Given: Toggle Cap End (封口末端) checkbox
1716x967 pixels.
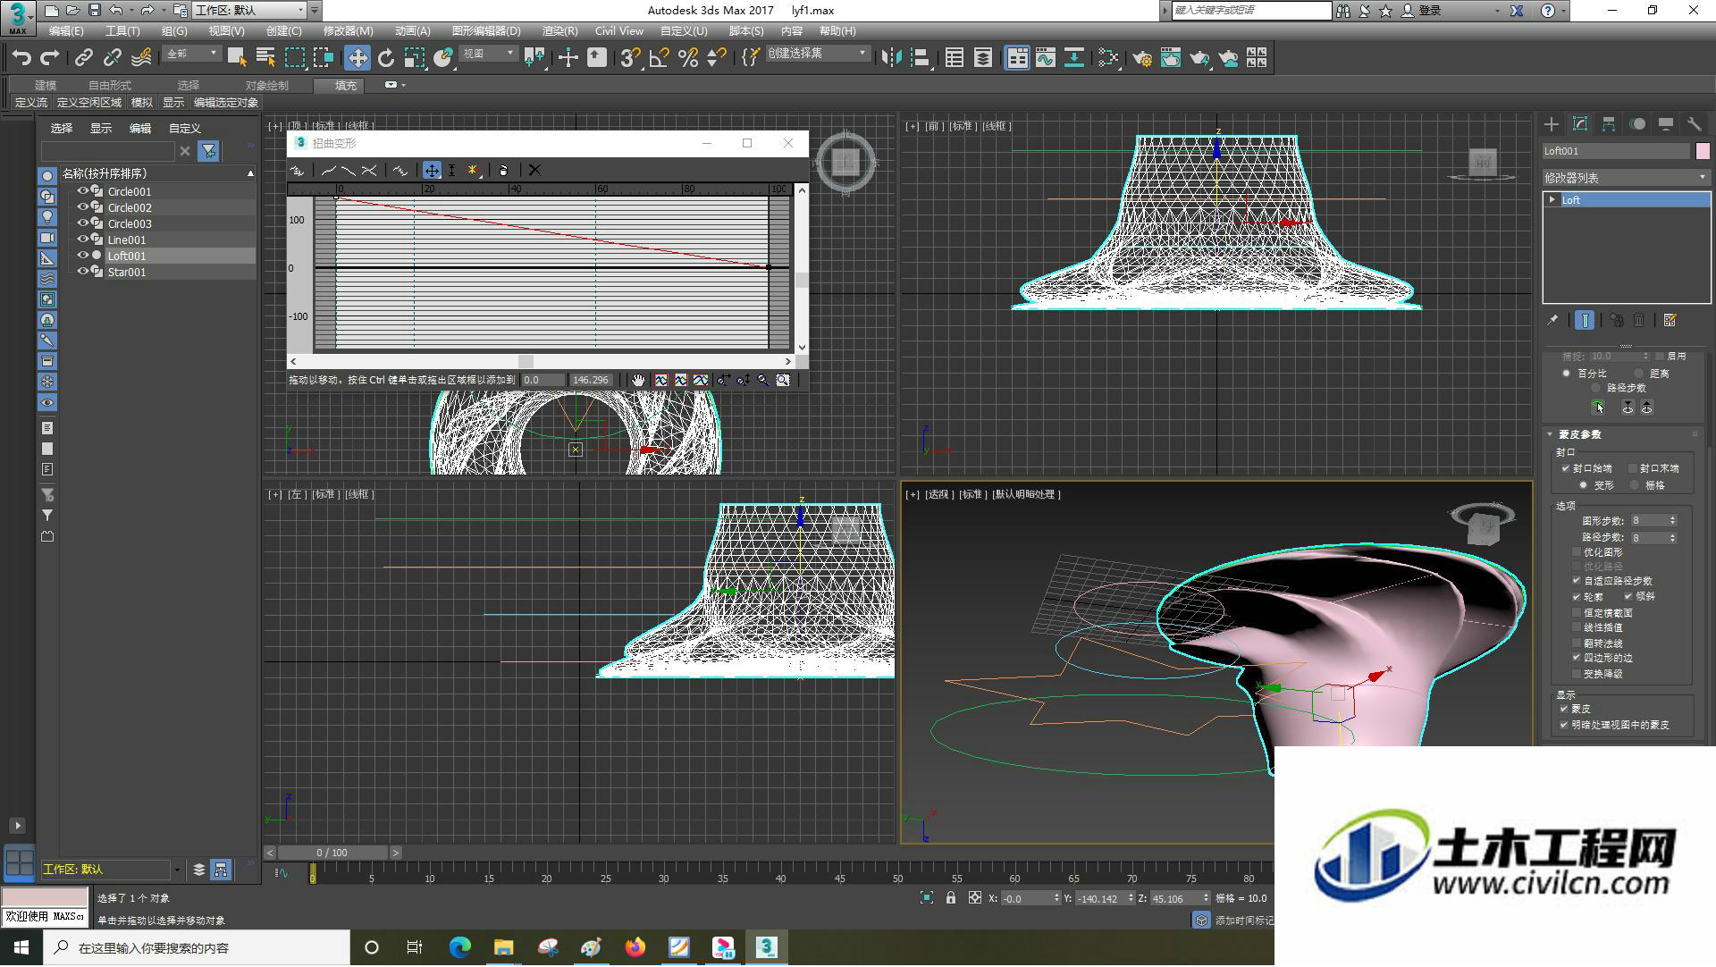Looking at the screenshot, I should point(1633,468).
